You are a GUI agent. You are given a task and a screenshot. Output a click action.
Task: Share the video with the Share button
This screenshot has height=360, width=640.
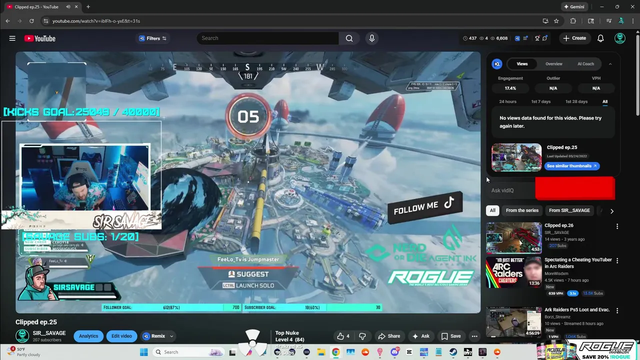tap(389, 336)
